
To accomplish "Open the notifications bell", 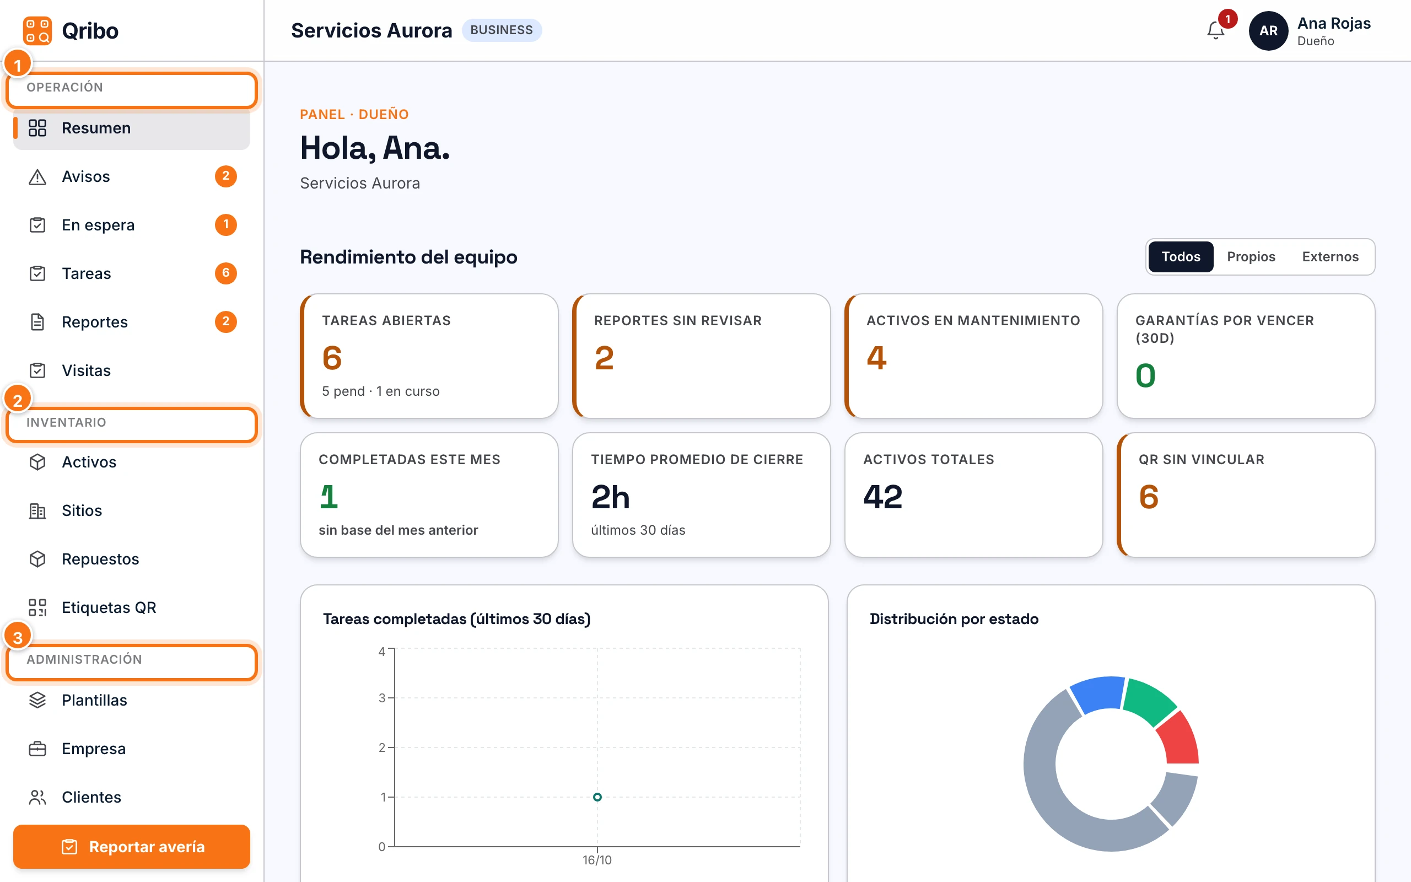I will click(x=1216, y=30).
